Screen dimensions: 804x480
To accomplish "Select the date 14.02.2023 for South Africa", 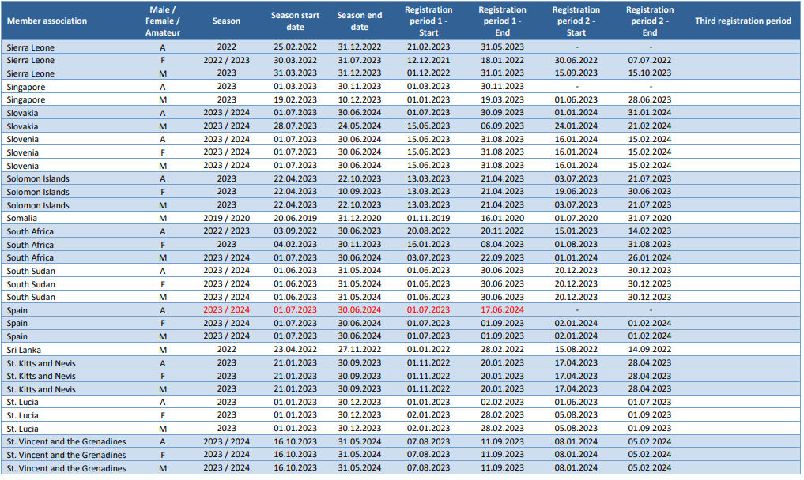I will 650,231.
